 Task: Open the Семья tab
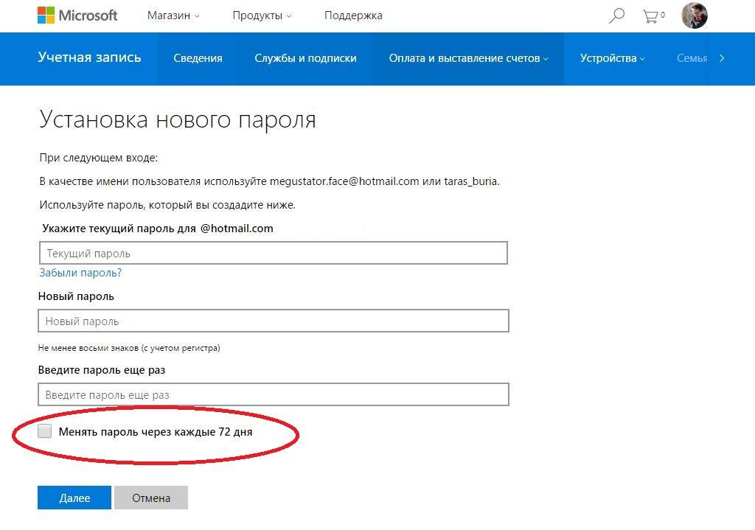pos(692,58)
